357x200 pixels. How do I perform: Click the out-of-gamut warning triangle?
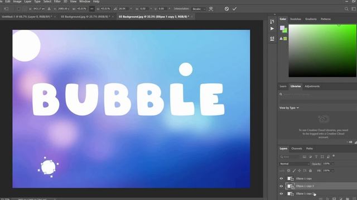point(281,39)
